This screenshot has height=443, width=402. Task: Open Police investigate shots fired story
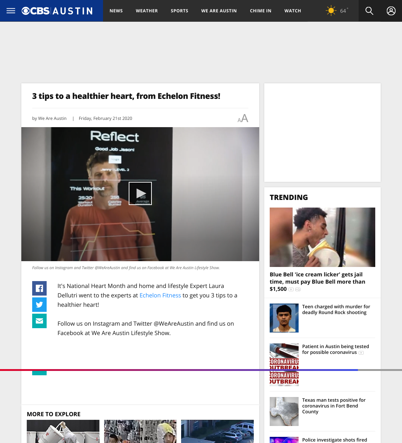[334, 440]
